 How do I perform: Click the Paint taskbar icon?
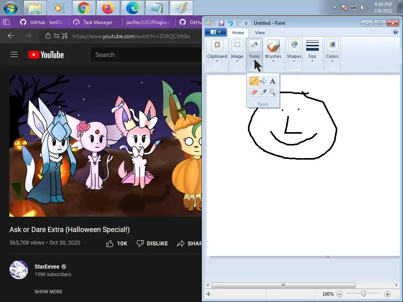[181, 8]
